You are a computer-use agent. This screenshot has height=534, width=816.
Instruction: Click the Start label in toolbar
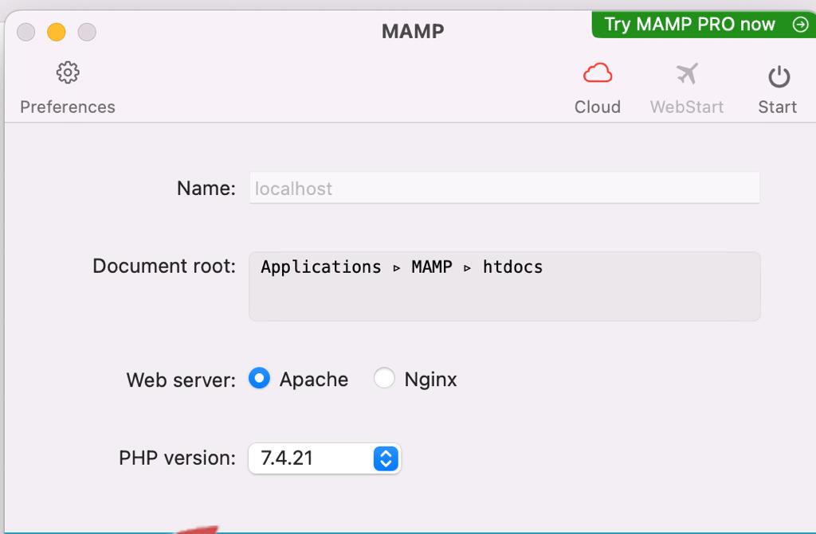778,107
